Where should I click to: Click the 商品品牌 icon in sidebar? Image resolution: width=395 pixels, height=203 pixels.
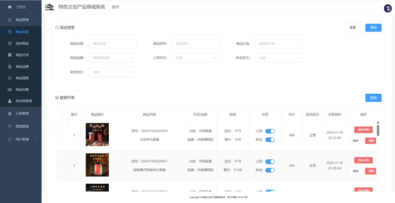[10, 66]
